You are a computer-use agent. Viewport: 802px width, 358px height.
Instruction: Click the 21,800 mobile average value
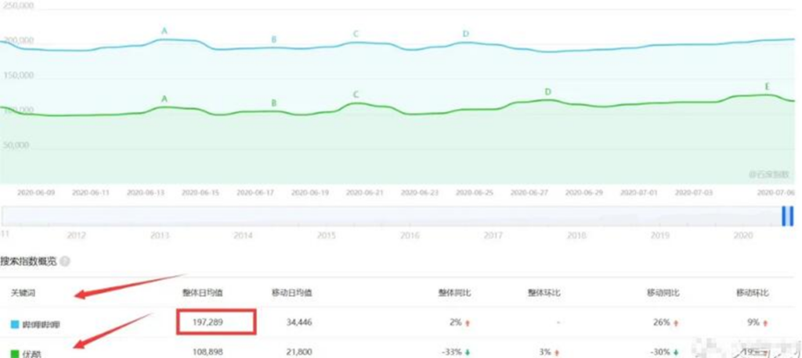click(x=298, y=353)
